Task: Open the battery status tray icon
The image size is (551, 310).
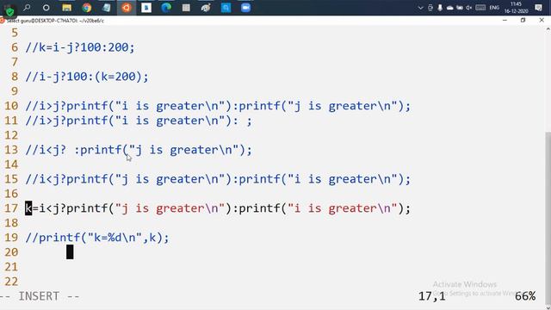Action: 460,8
